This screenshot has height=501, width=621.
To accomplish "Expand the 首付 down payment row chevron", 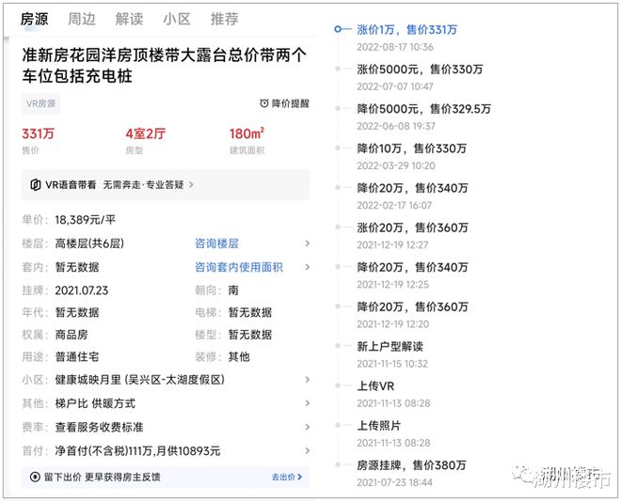I will pyautogui.click(x=307, y=451).
